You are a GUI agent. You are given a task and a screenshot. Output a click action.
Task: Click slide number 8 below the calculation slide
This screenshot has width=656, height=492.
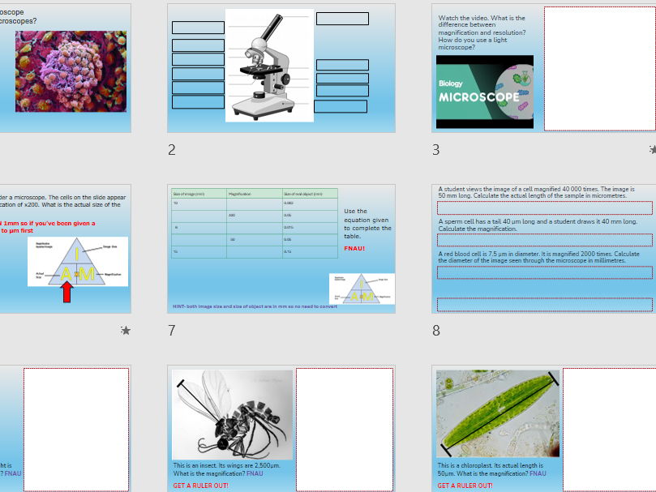point(435,332)
